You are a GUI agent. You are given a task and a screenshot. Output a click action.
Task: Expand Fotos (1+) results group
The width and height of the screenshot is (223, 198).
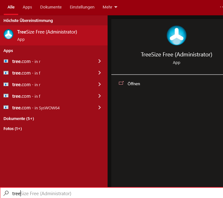click(x=13, y=129)
